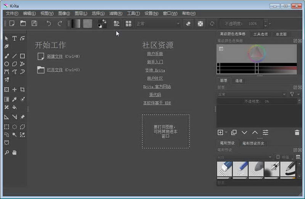Click the toolbar opacity slider 不透明度 100%
305x199 pixels.
pyautogui.click(x=241, y=24)
